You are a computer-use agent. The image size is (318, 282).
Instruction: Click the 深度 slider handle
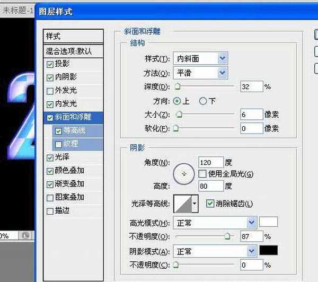tap(178, 86)
